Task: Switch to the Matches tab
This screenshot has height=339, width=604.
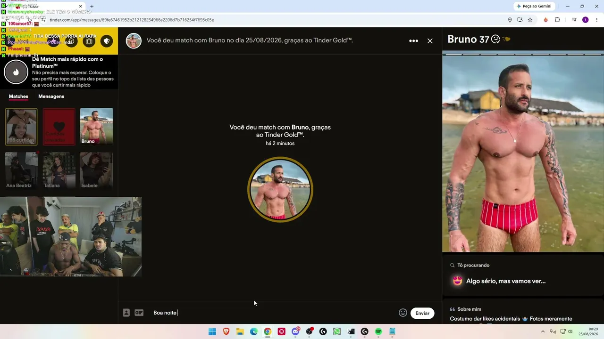Action: [18, 97]
